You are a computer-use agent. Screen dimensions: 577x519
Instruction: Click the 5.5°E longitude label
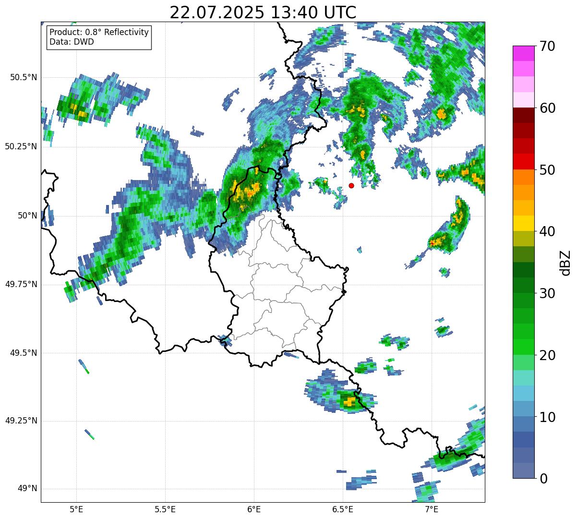[165, 509]
